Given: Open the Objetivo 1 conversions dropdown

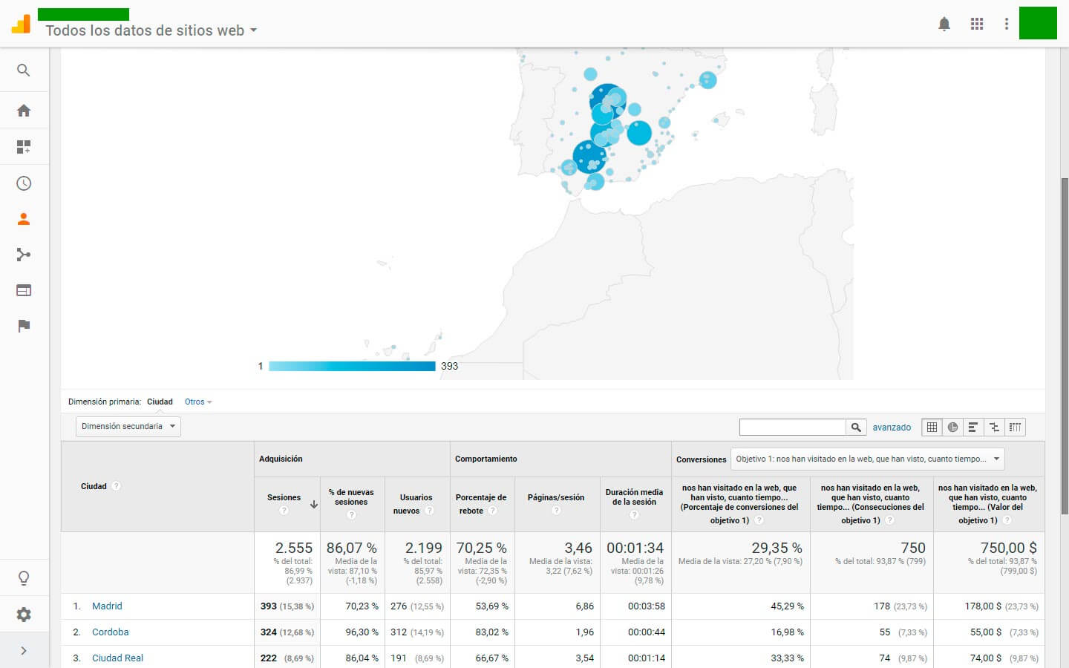Looking at the screenshot, I should click(x=867, y=459).
